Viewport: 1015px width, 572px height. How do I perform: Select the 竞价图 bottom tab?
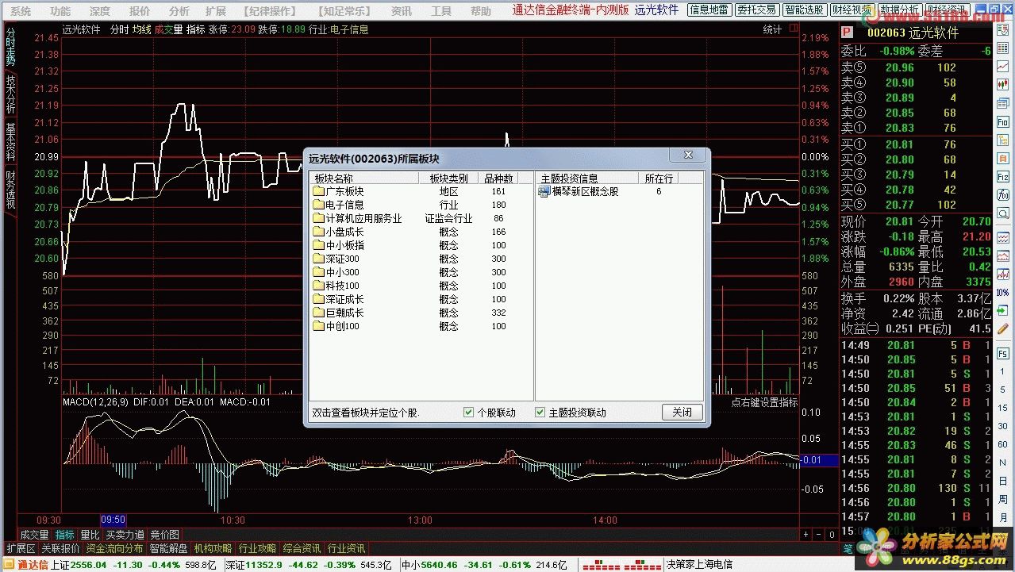click(x=165, y=535)
